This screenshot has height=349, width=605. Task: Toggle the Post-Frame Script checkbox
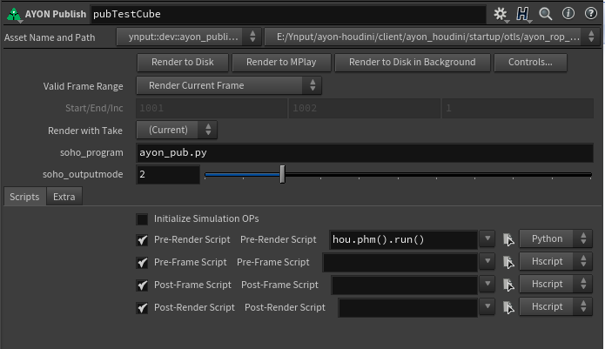click(143, 285)
